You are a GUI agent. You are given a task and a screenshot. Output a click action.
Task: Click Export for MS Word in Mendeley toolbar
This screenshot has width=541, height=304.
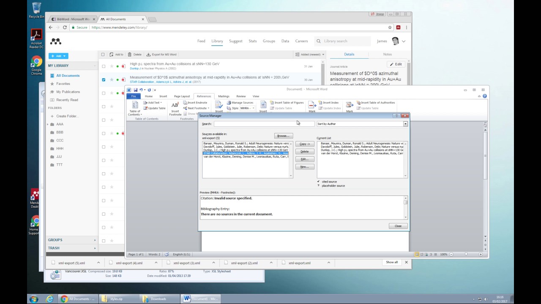[x=161, y=54]
